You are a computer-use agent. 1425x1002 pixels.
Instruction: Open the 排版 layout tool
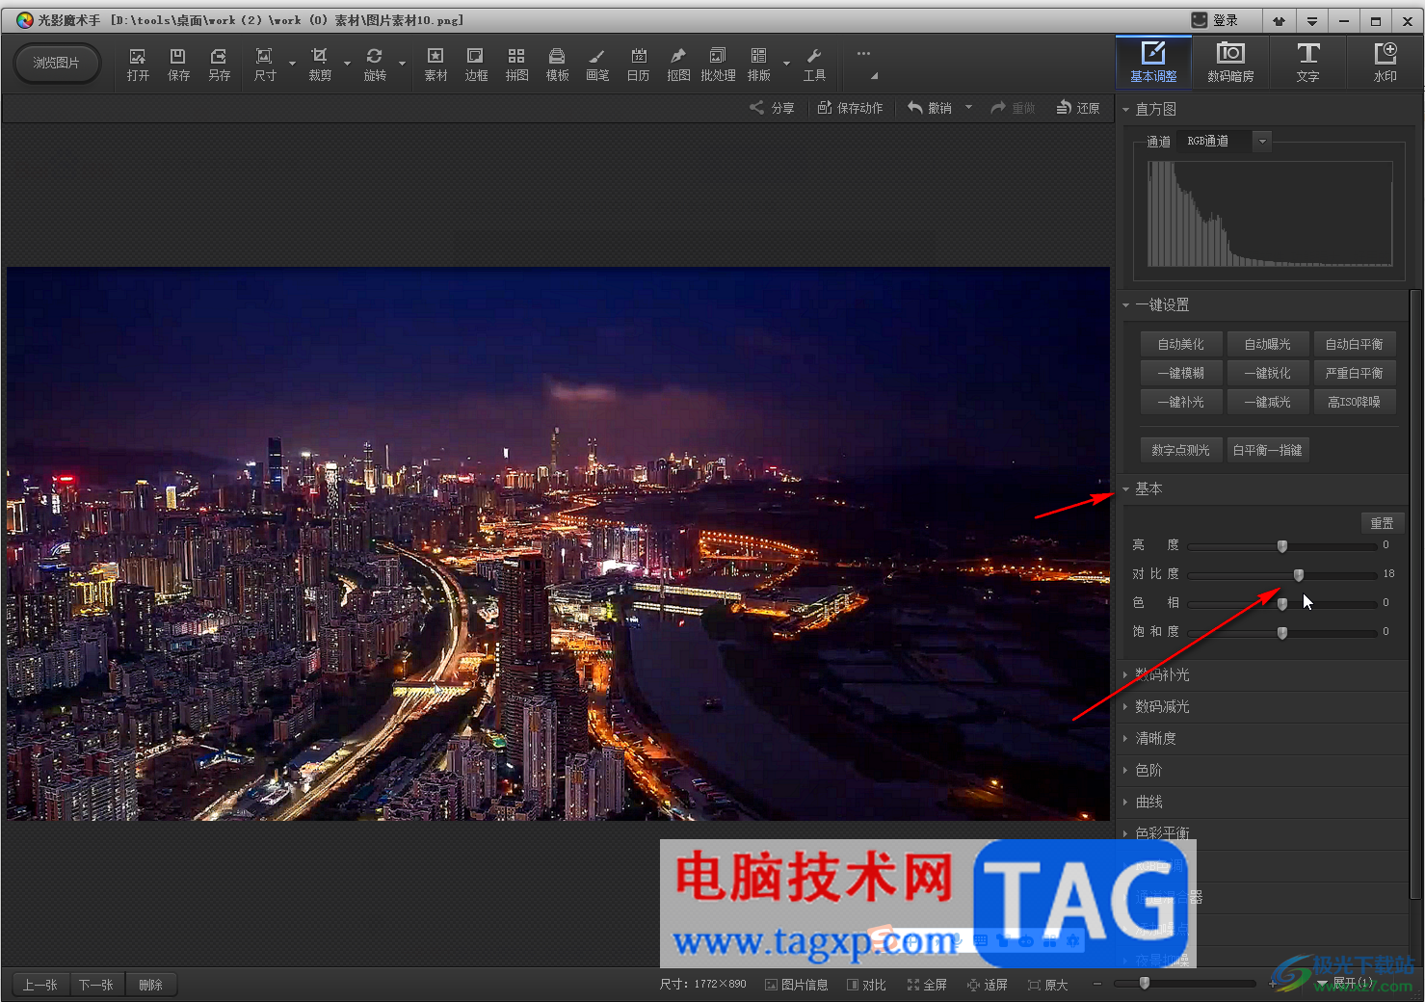(759, 65)
